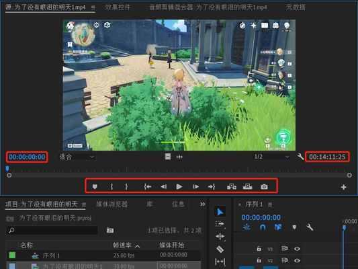The height and width of the screenshot is (269, 358).
Task: Click the timeline timecode under 序列1
Action: point(261,217)
